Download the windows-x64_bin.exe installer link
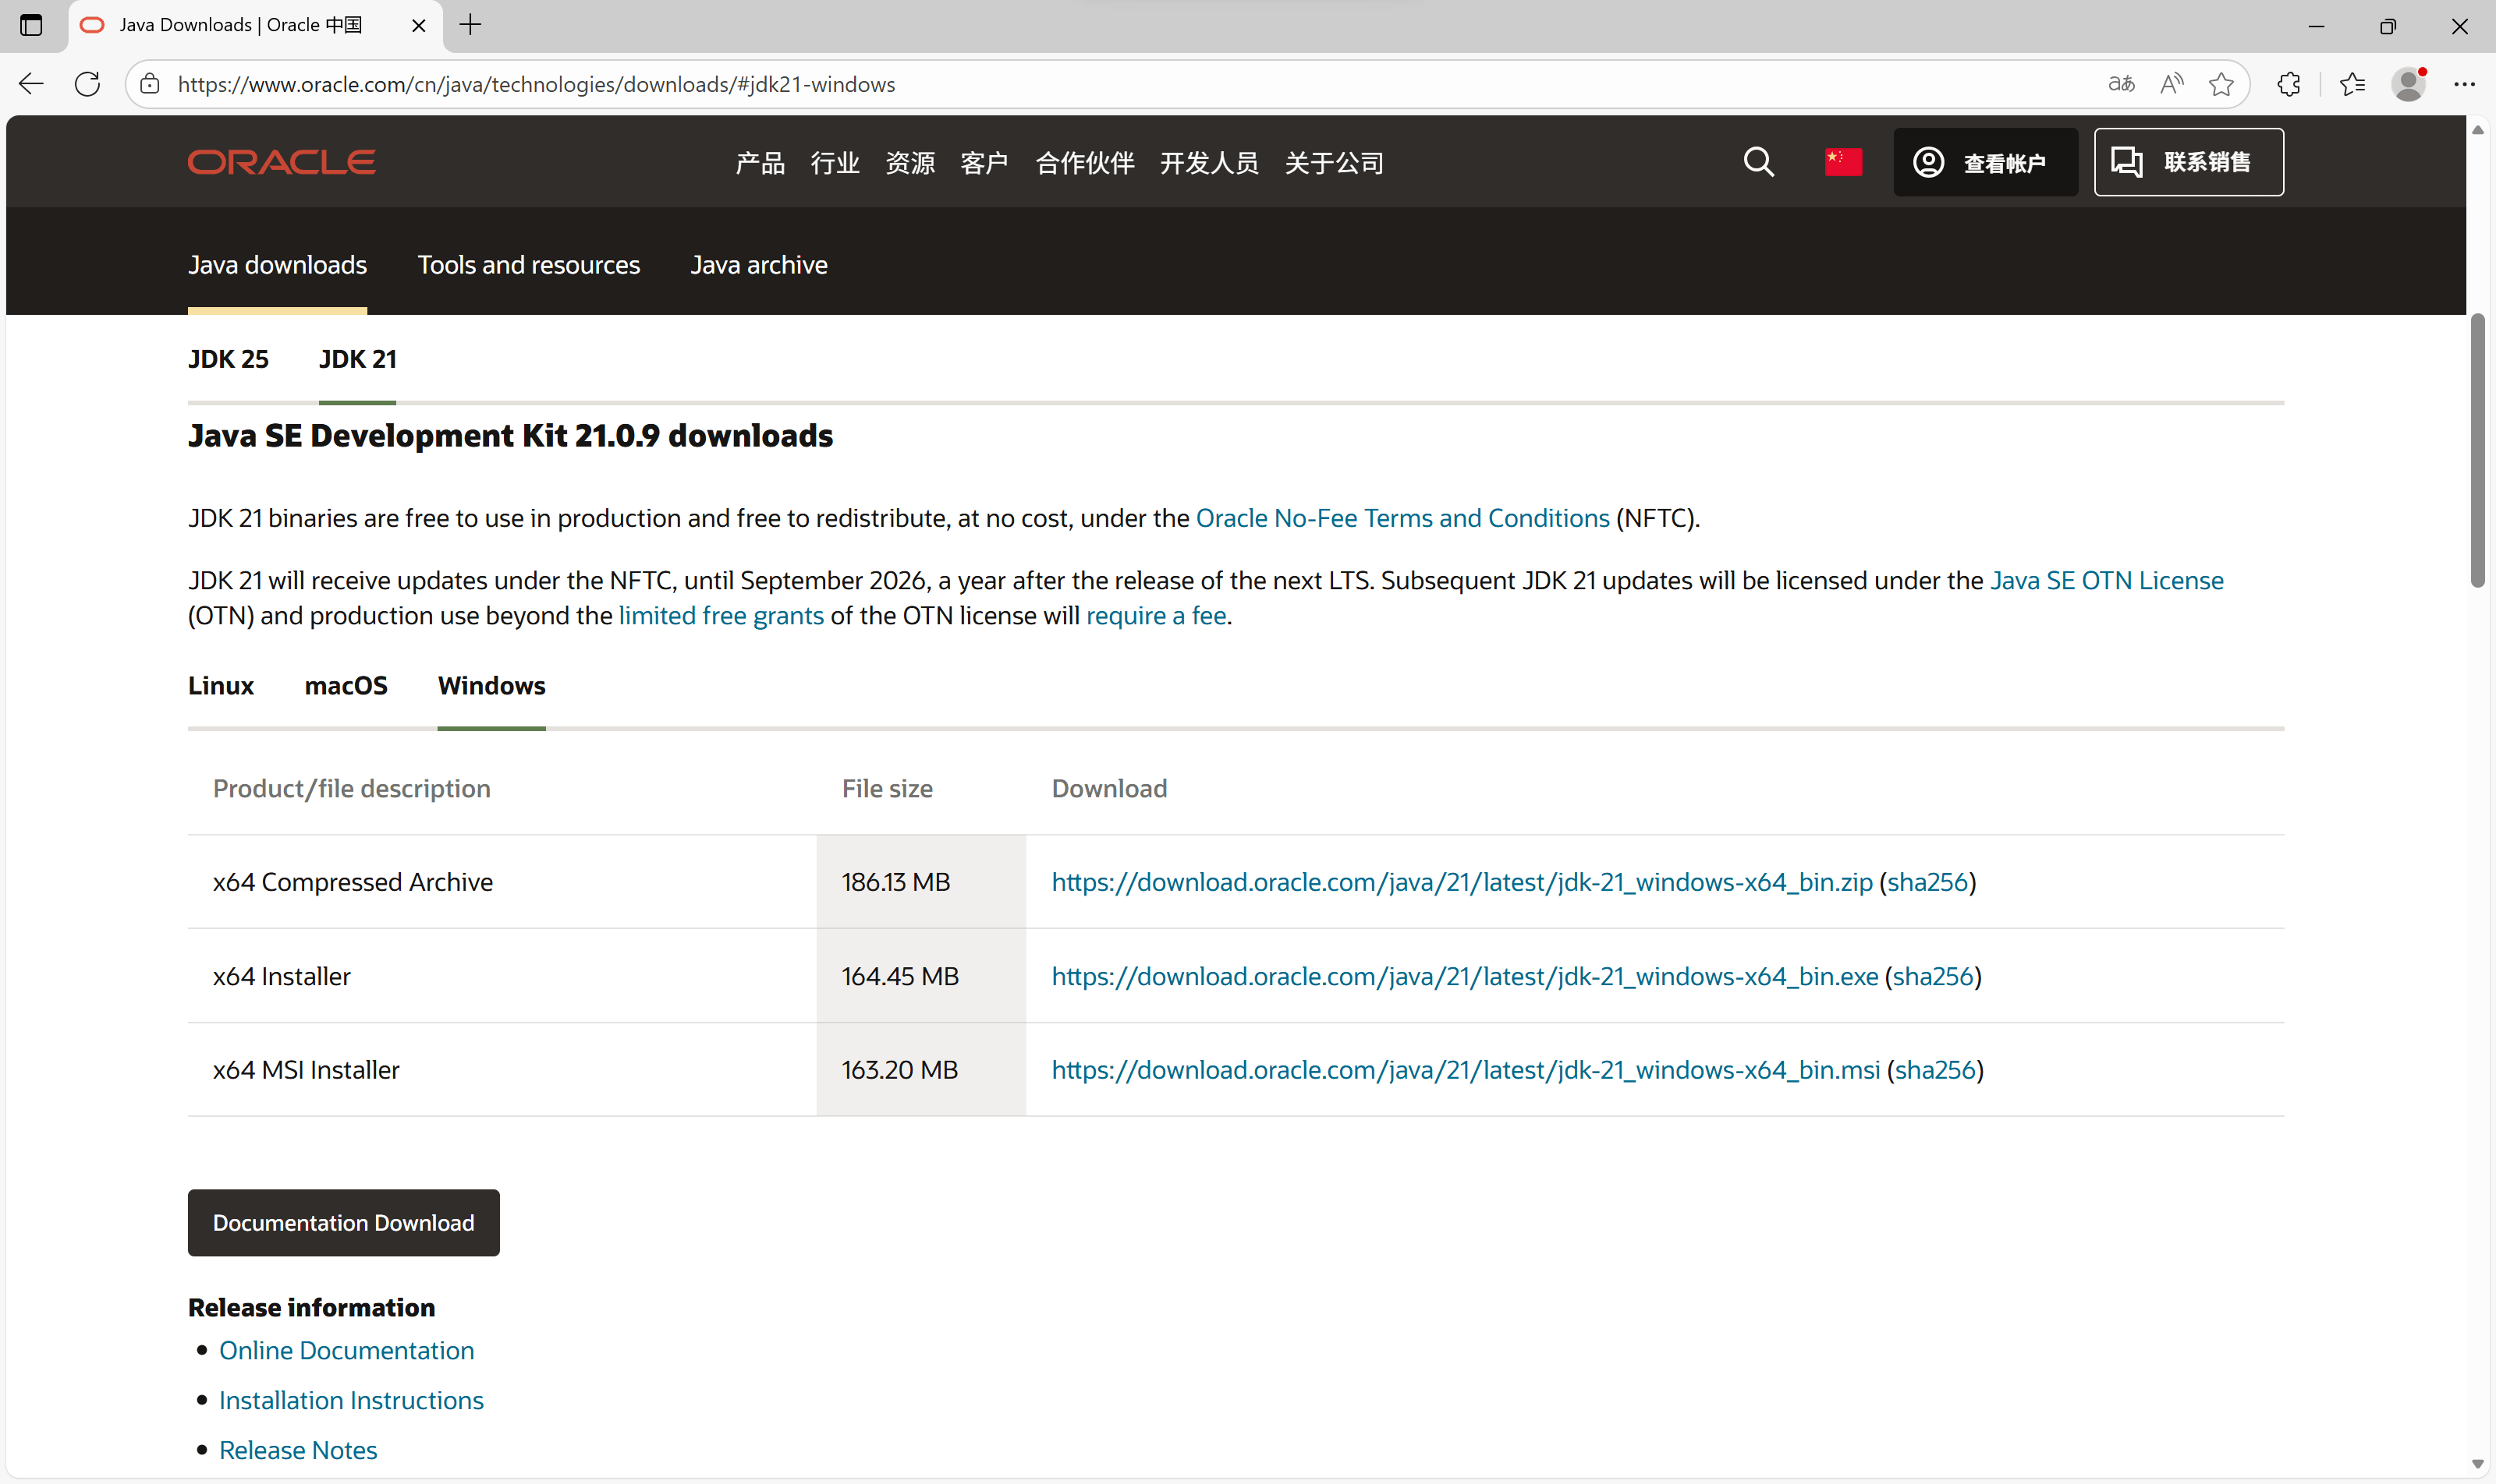This screenshot has width=2496, height=1484. tap(1464, 976)
